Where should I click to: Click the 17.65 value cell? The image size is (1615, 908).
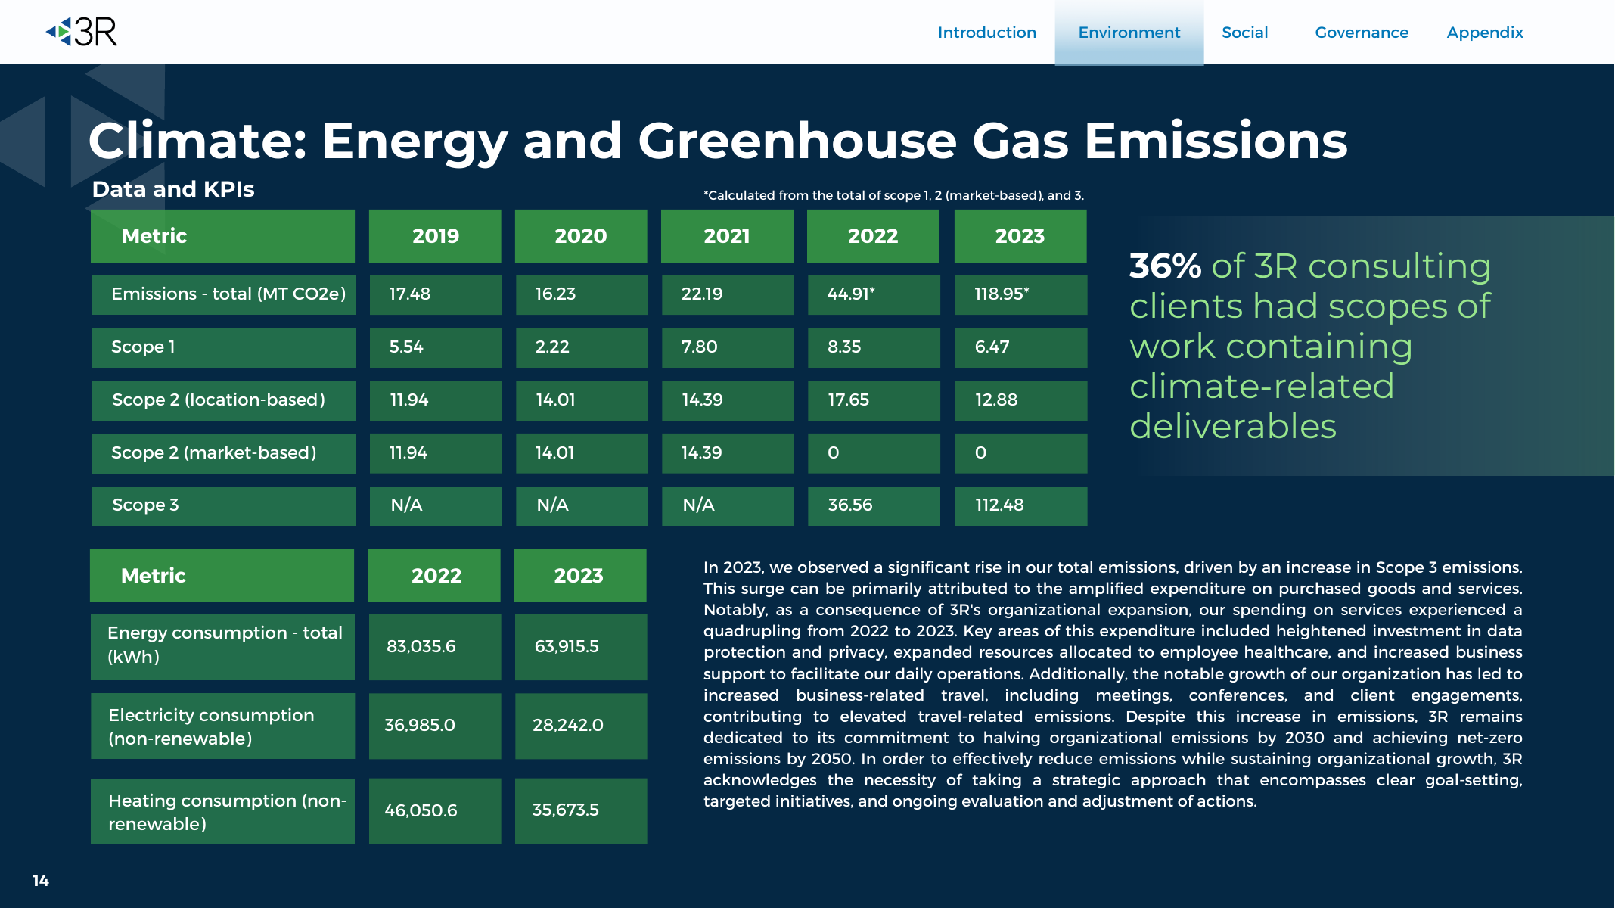874,400
